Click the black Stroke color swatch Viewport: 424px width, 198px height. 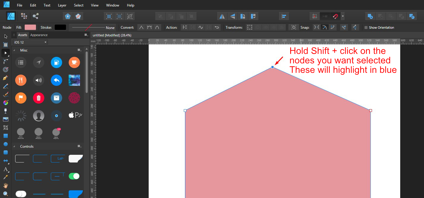(60, 27)
